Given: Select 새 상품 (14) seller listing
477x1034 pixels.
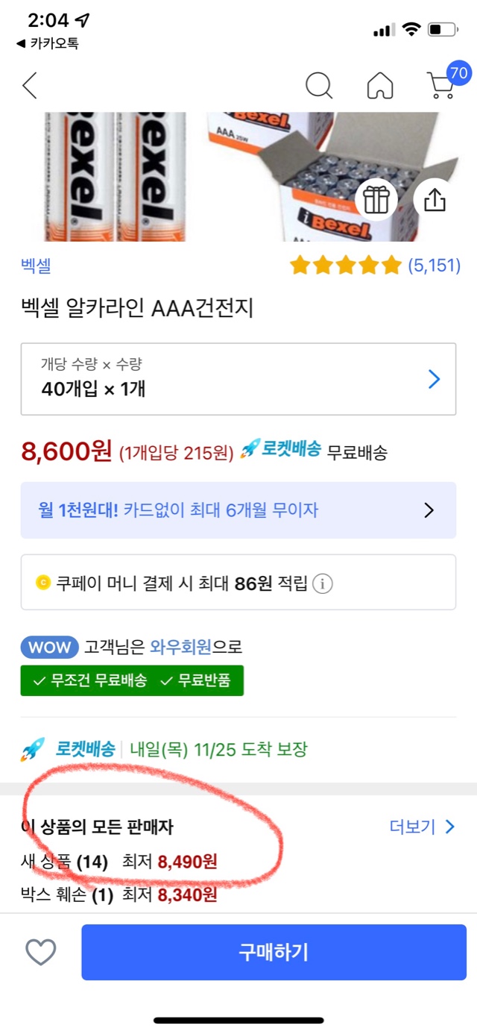Looking at the screenshot, I should coord(119,862).
